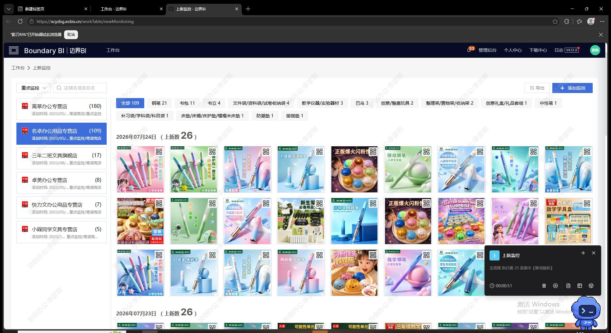View the 日志 V4.51.0 changelog
Image resolution: width=611 pixels, height=333 pixels.
[x=567, y=50]
